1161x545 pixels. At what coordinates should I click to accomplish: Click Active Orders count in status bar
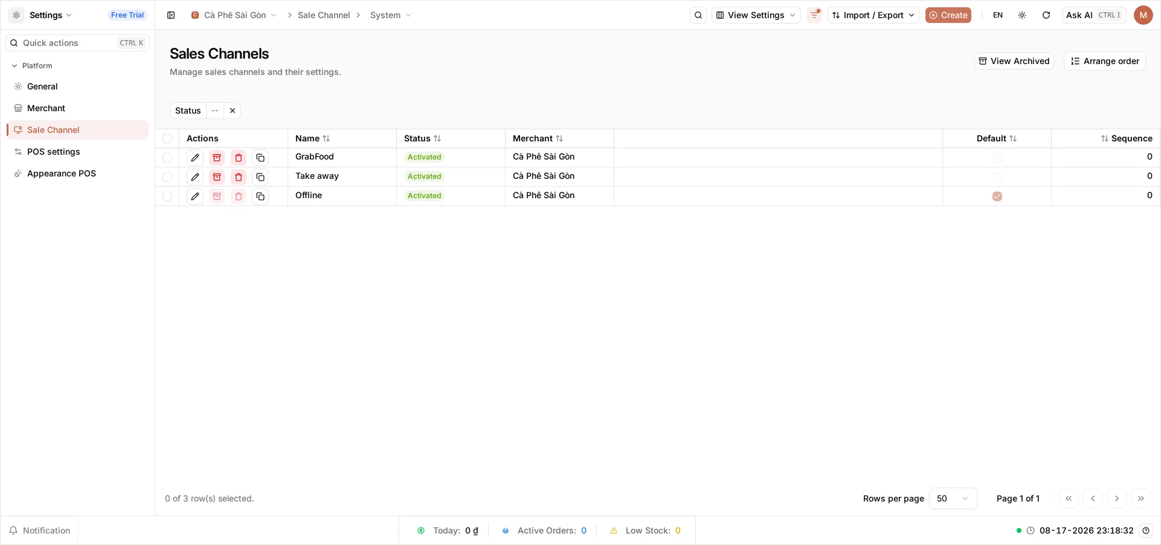[584, 530]
